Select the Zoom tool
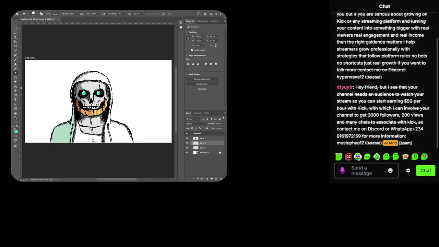 [15, 118]
